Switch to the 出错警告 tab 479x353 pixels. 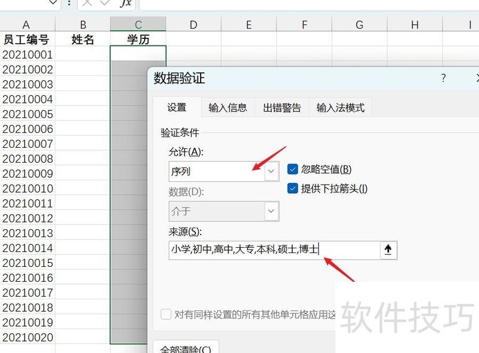(282, 108)
